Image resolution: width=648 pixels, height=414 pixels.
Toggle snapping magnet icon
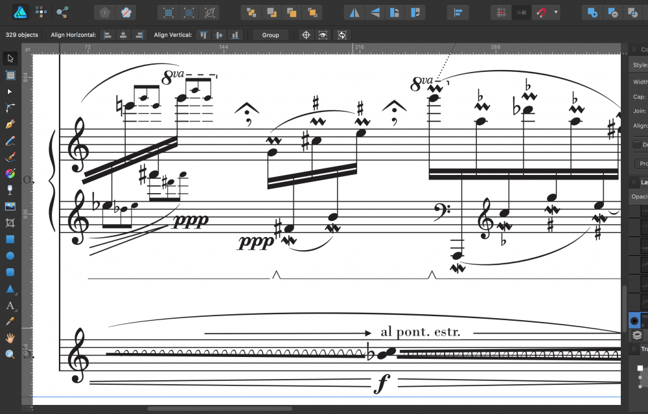(x=541, y=12)
